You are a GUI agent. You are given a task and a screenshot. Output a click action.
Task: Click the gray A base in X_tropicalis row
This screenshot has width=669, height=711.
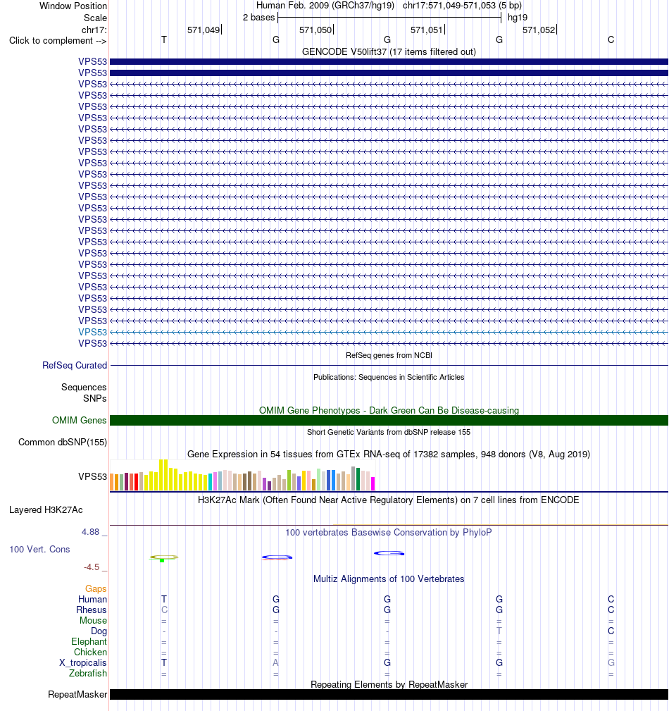point(275,663)
